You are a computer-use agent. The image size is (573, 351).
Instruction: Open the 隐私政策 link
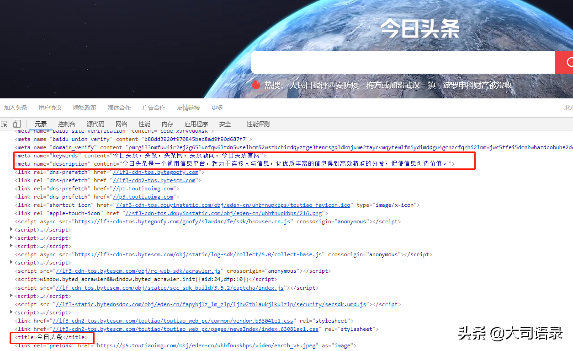point(85,108)
